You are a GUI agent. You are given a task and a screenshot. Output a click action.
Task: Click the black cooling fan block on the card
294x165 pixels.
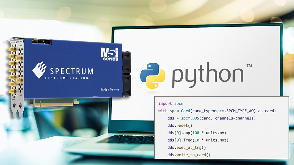[126, 74]
